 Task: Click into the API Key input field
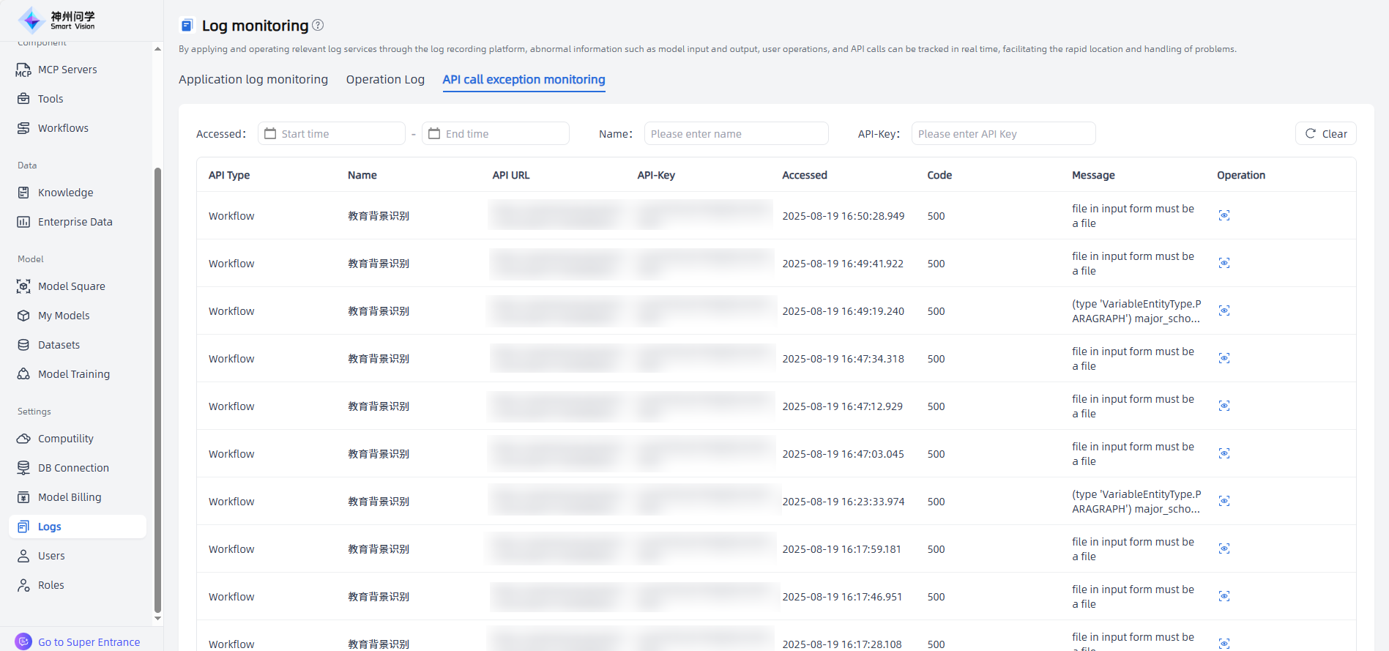click(x=1003, y=134)
